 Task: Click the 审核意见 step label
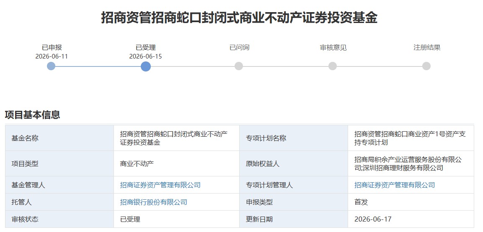click(333, 48)
